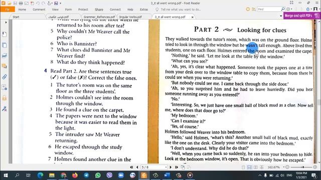
Task: Open the Share ribbon tab
Action: (99, 9)
